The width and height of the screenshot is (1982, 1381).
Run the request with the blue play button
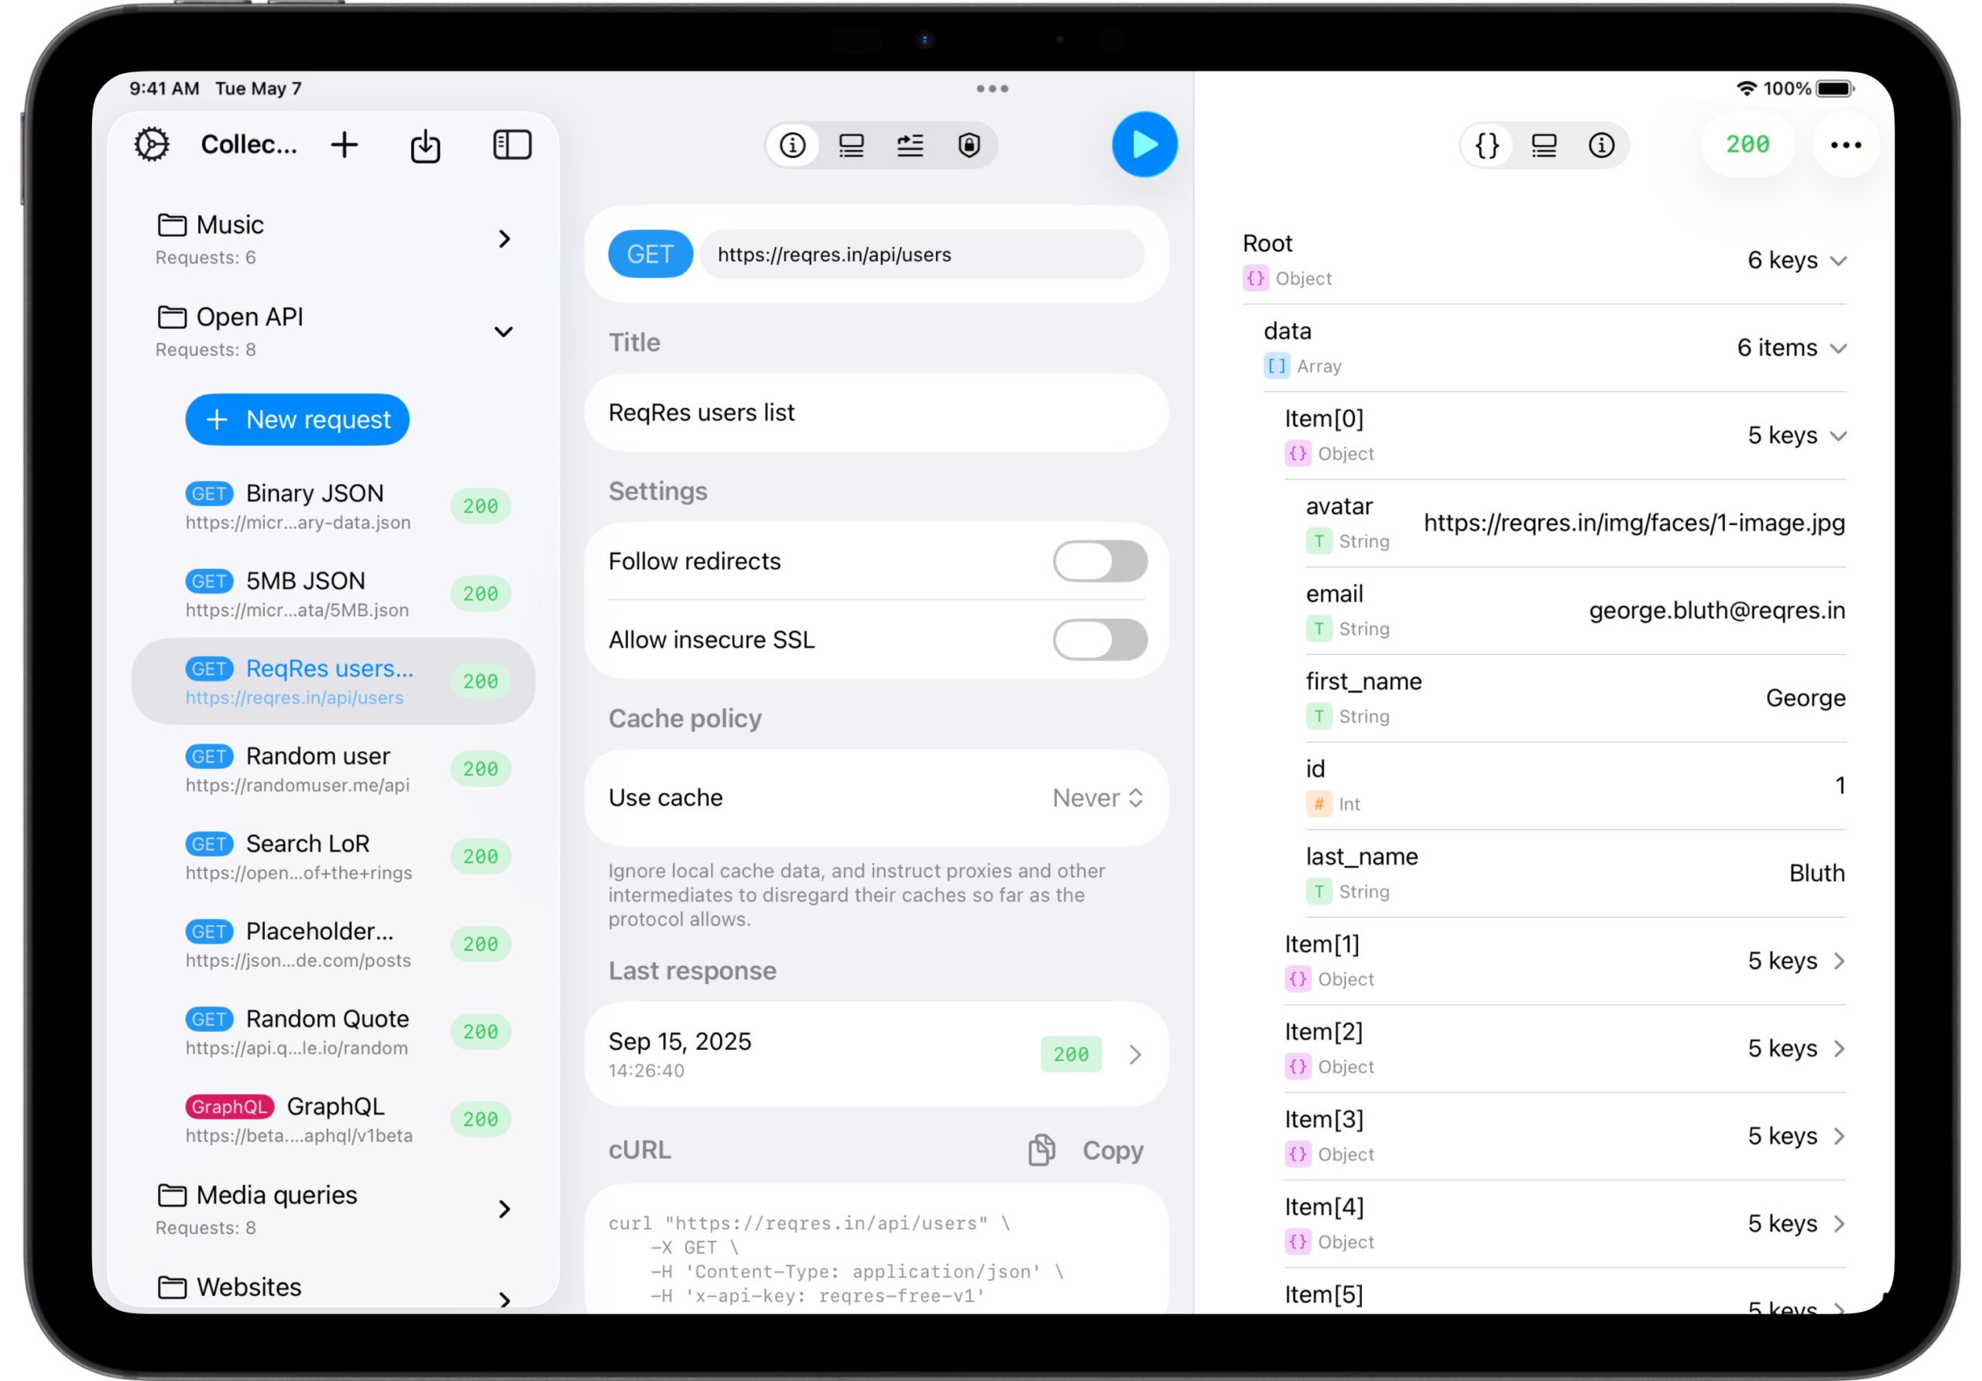(1144, 144)
